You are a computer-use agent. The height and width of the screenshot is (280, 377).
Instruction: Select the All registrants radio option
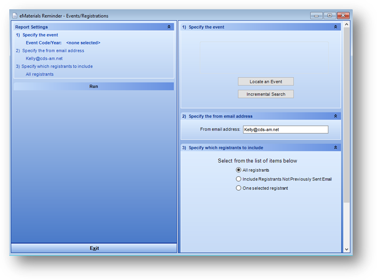point(239,170)
